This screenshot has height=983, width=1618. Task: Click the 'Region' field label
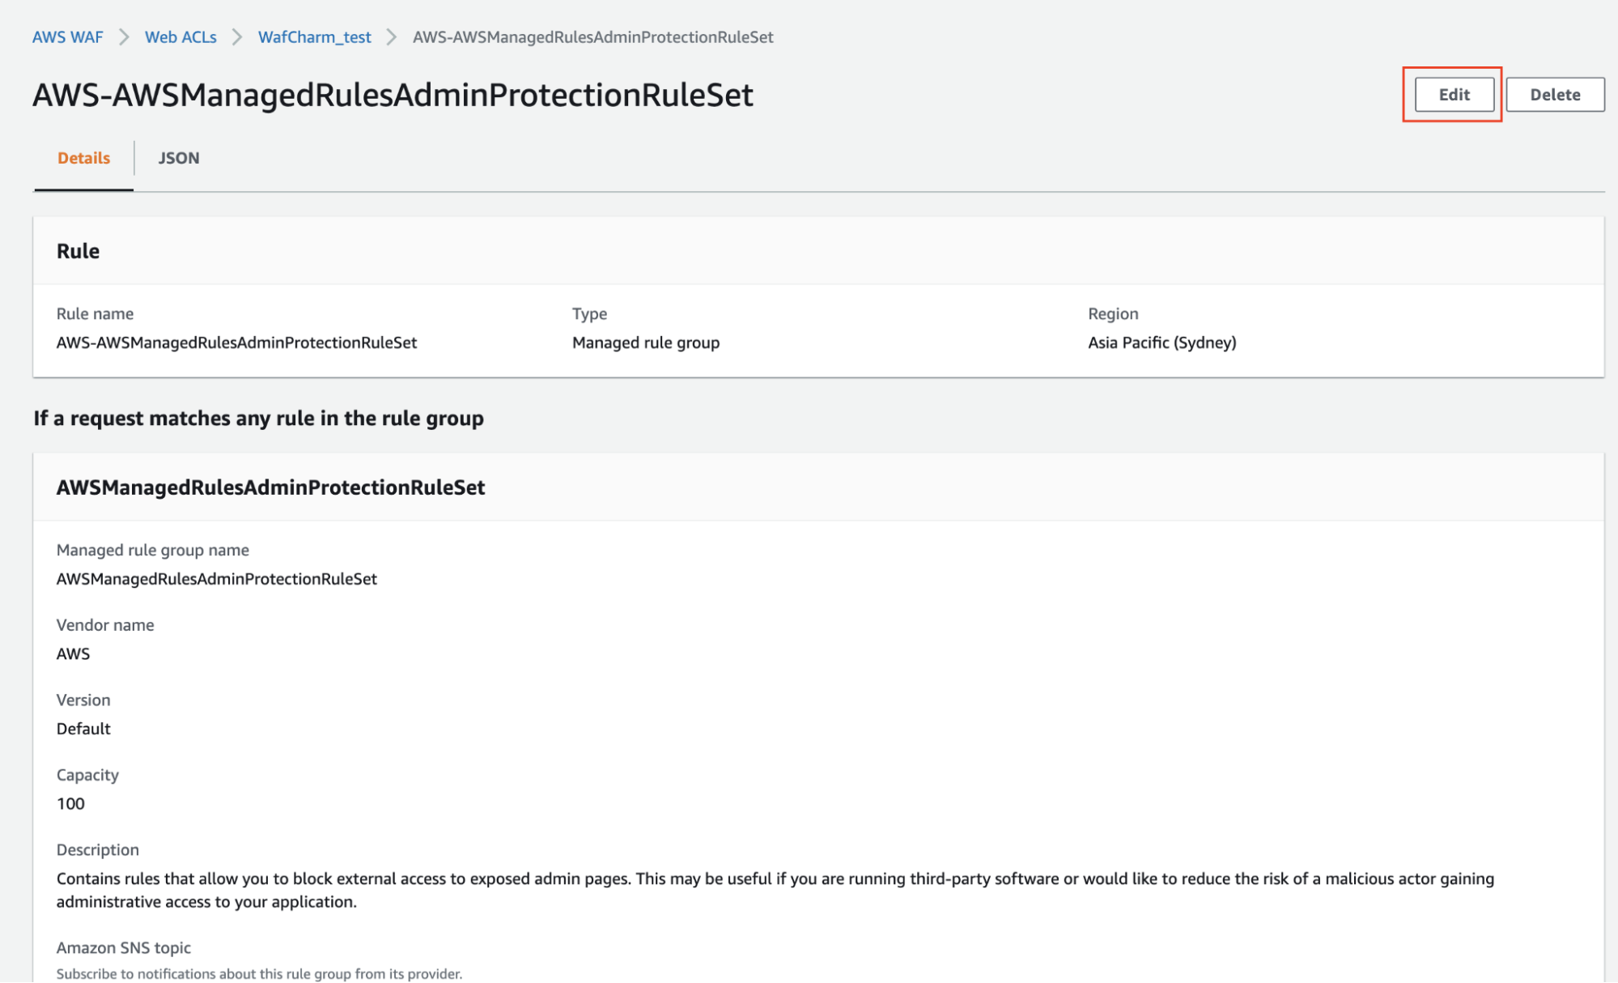tap(1113, 313)
